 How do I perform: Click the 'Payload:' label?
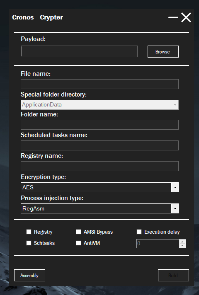coord(33,39)
